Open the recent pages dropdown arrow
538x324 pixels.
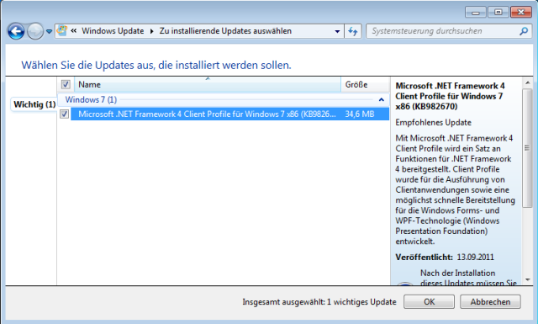tap(49, 31)
